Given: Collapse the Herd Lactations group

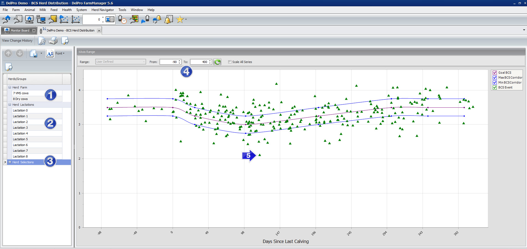Looking at the screenshot, I should [x=10, y=105].
